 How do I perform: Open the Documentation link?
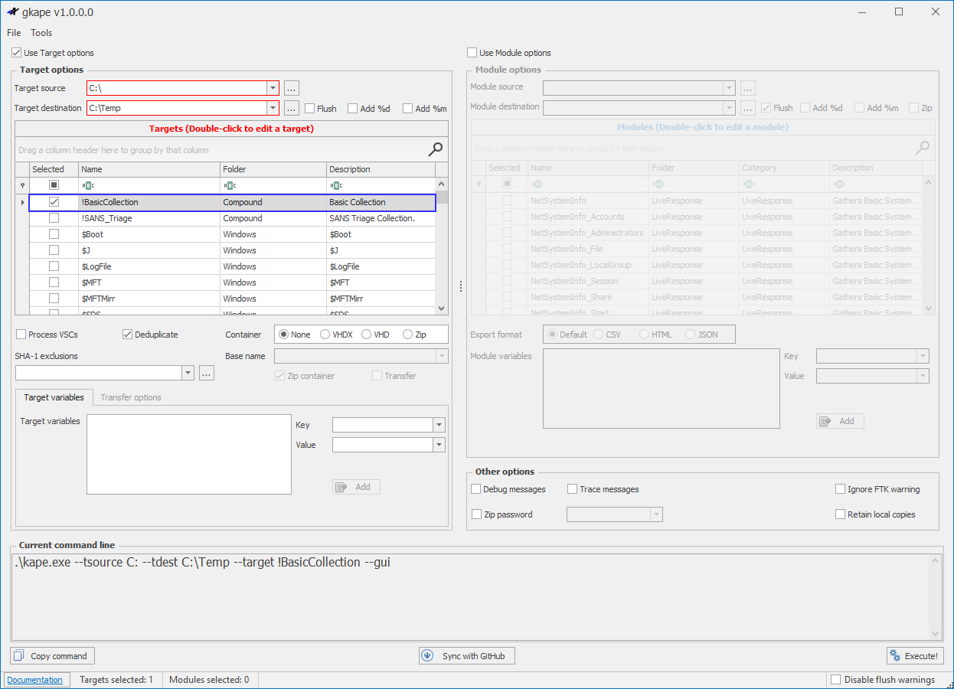pos(36,679)
